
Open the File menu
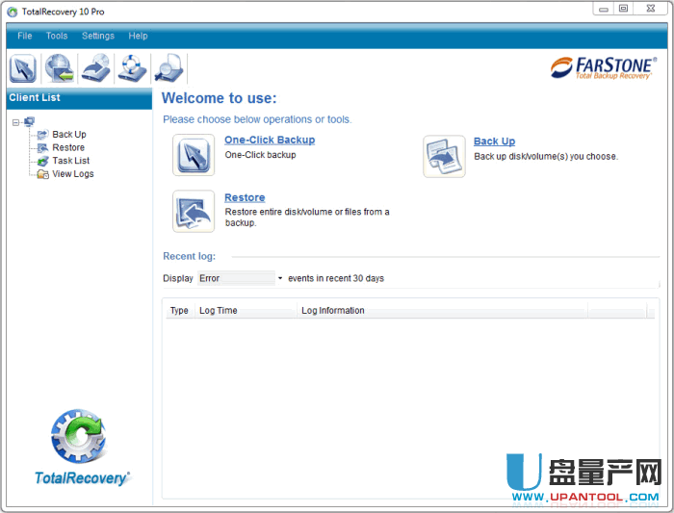(25, 36)
